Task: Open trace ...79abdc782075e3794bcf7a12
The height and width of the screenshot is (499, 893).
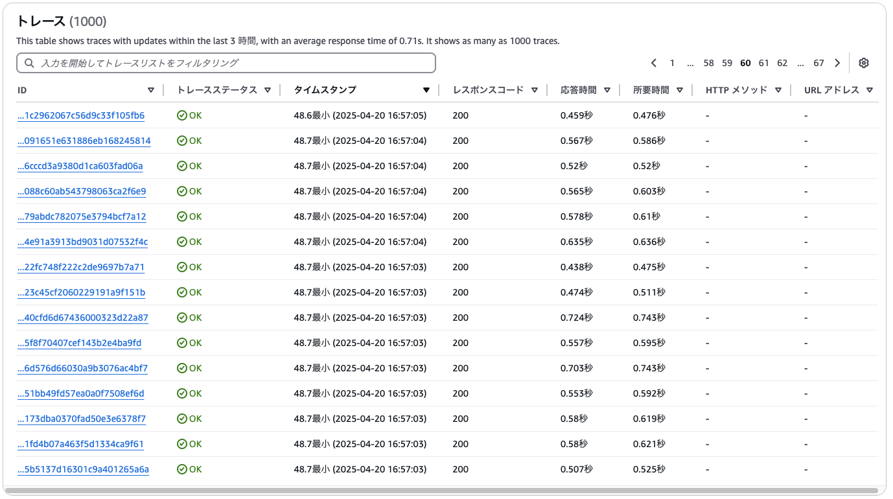Action: click(82, 216)
